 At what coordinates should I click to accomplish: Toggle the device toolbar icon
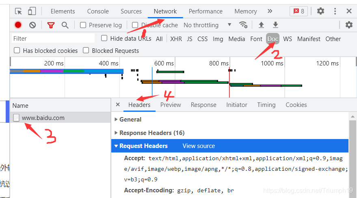click(32, 11)
